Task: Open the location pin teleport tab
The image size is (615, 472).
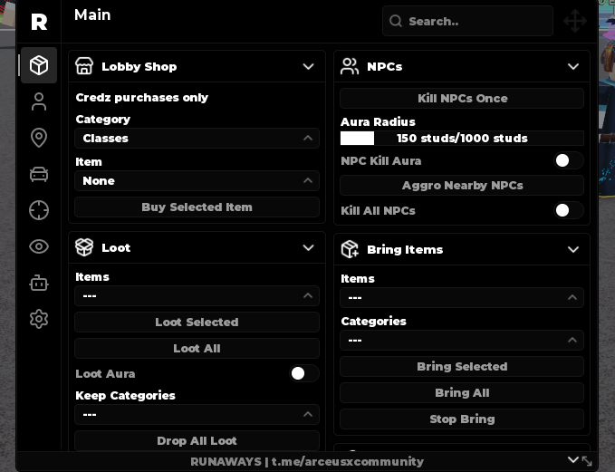Action: [x=39, y=138]
